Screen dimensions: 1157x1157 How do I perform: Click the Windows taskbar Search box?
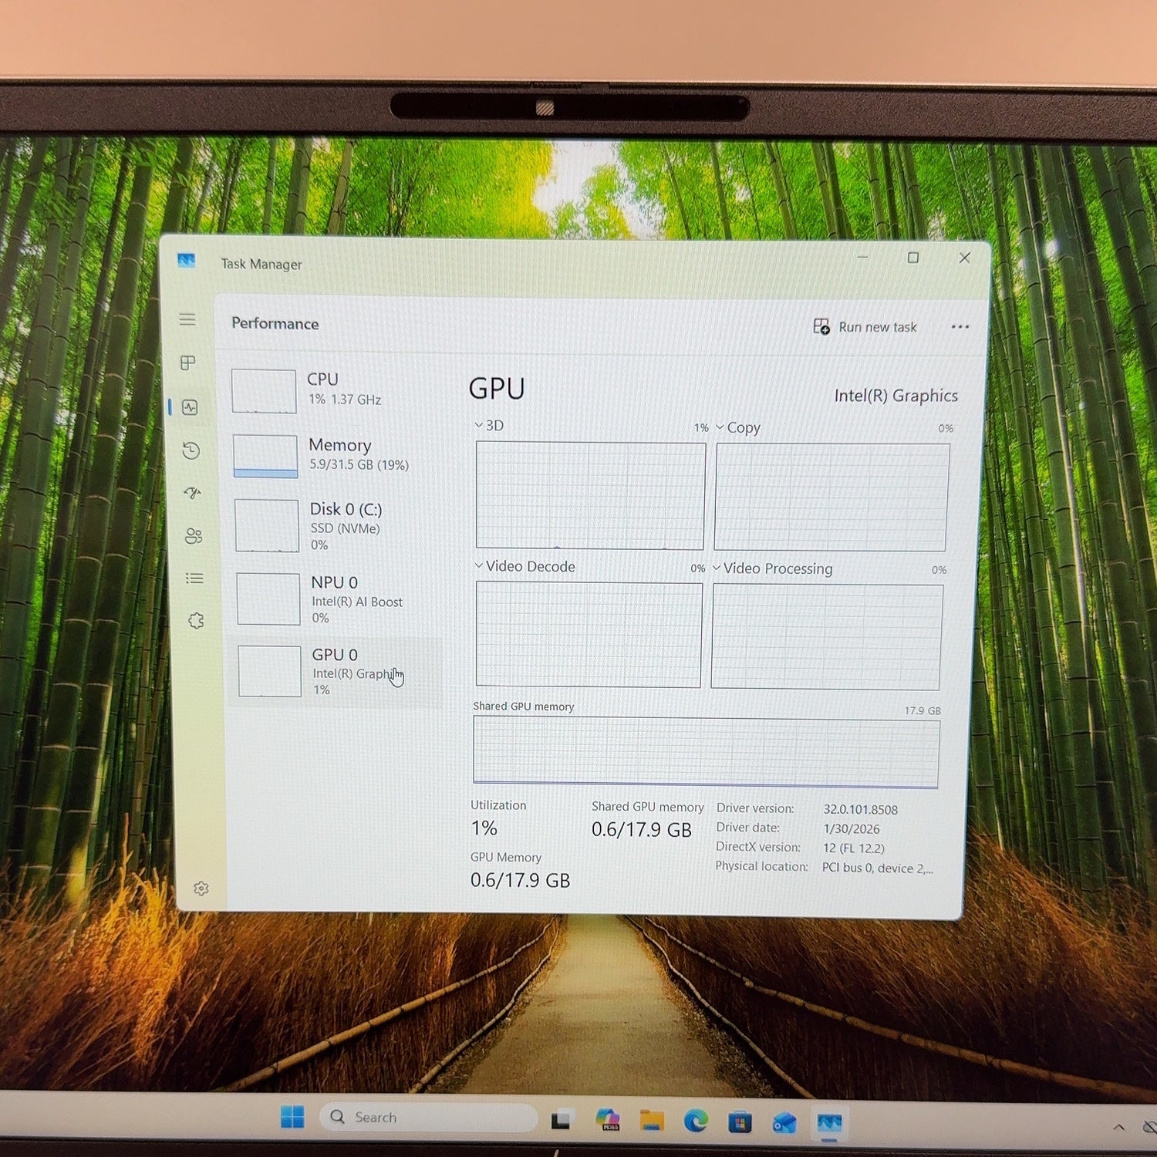(429, 1117)
